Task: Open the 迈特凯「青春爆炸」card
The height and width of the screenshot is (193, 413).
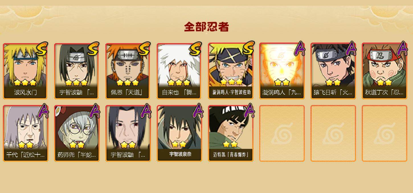Action: pyautogui.click(x=231, y=133)
